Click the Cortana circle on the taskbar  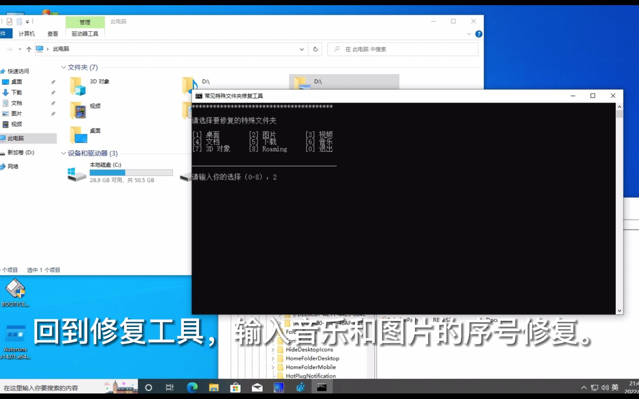149,388
